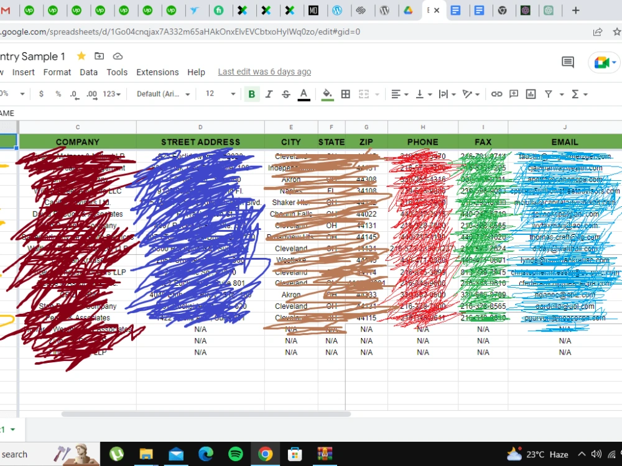
Task: Format selection as currency
Action: coord(41,94)
